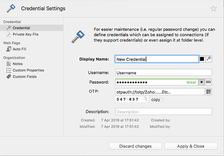This screenshot has height=156, width=224.
Task: Copy the OTP code
Action: click(156, 99)
